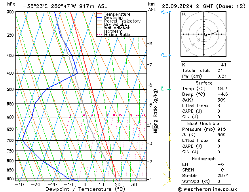
Task: Click the 5 km altitude axis label
Action: tap(151, 105)
